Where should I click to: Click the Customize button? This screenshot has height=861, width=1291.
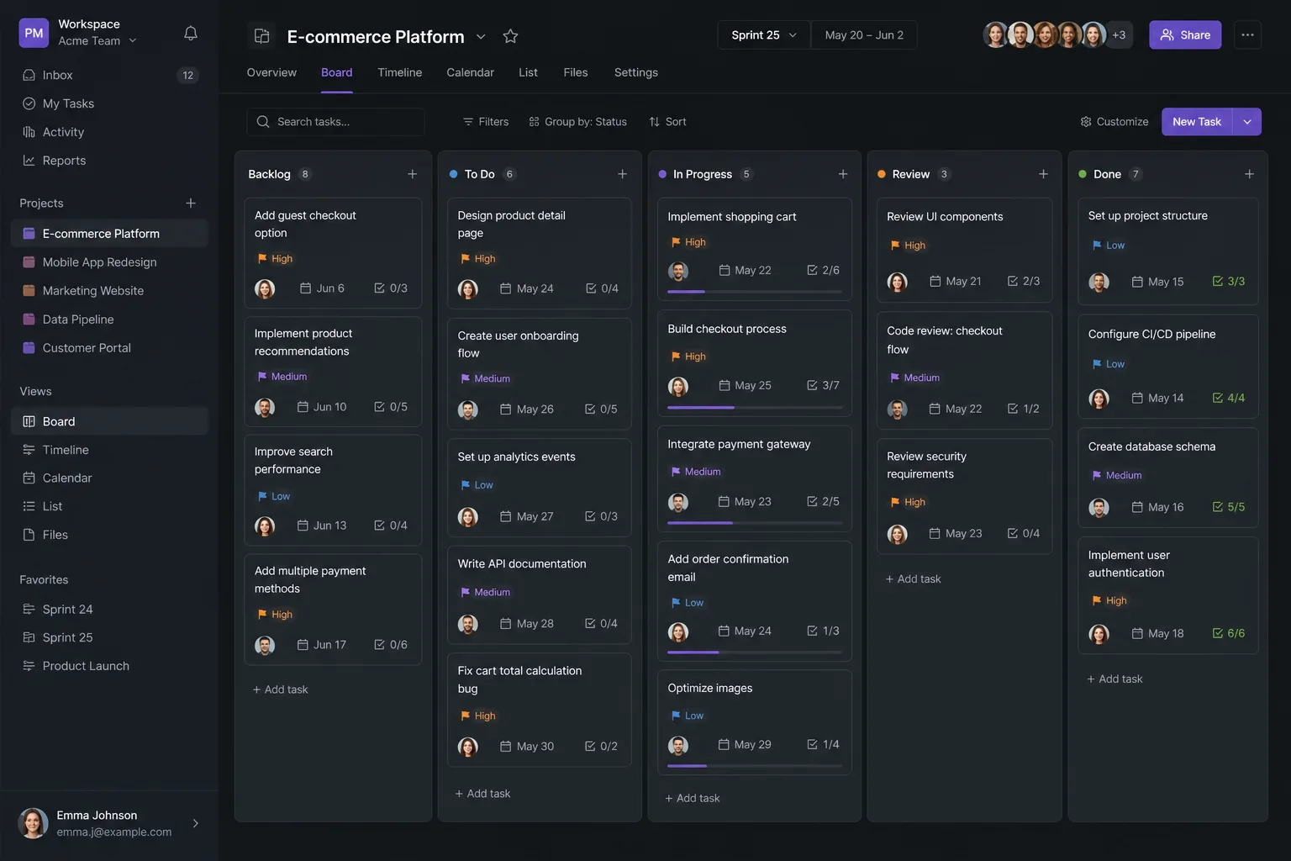(1114, 122)
